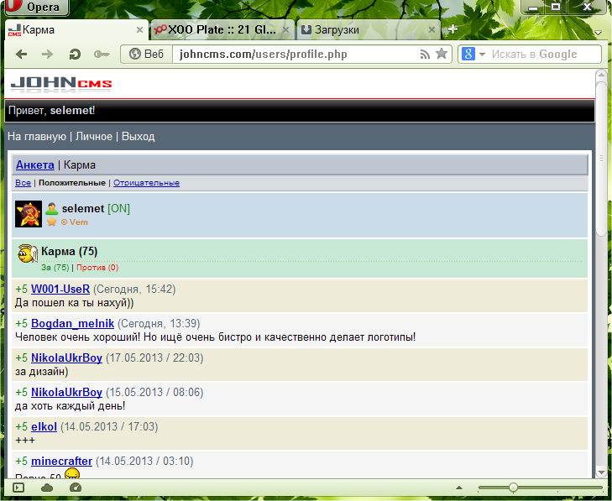Open the closed tabs list arrow
The width and height of the screenshot is (612, 501).
click(598, 33)
